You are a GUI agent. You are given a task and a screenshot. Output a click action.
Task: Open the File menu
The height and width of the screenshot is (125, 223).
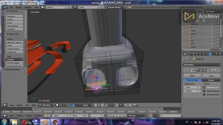pos(11,7)
